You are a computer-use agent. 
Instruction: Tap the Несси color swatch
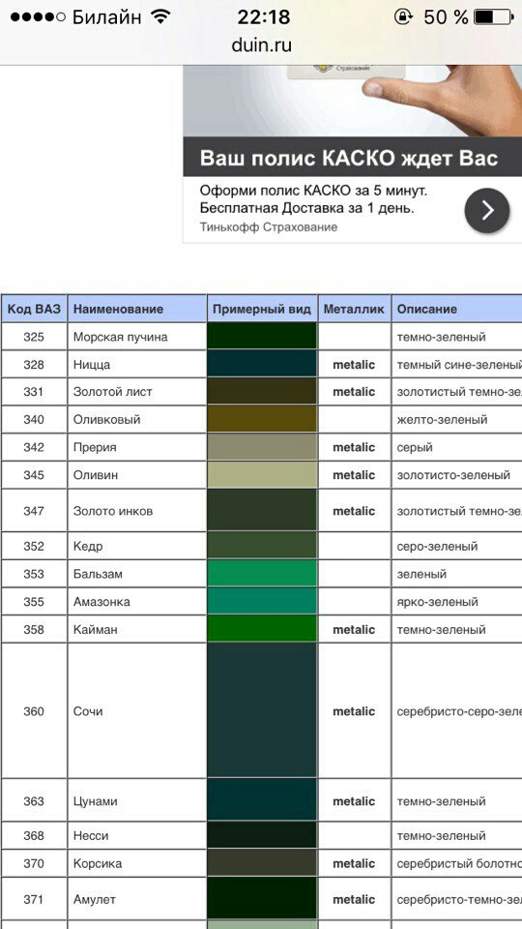[x=262, y=835]
